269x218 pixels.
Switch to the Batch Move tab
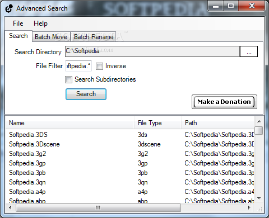[51, 37]
